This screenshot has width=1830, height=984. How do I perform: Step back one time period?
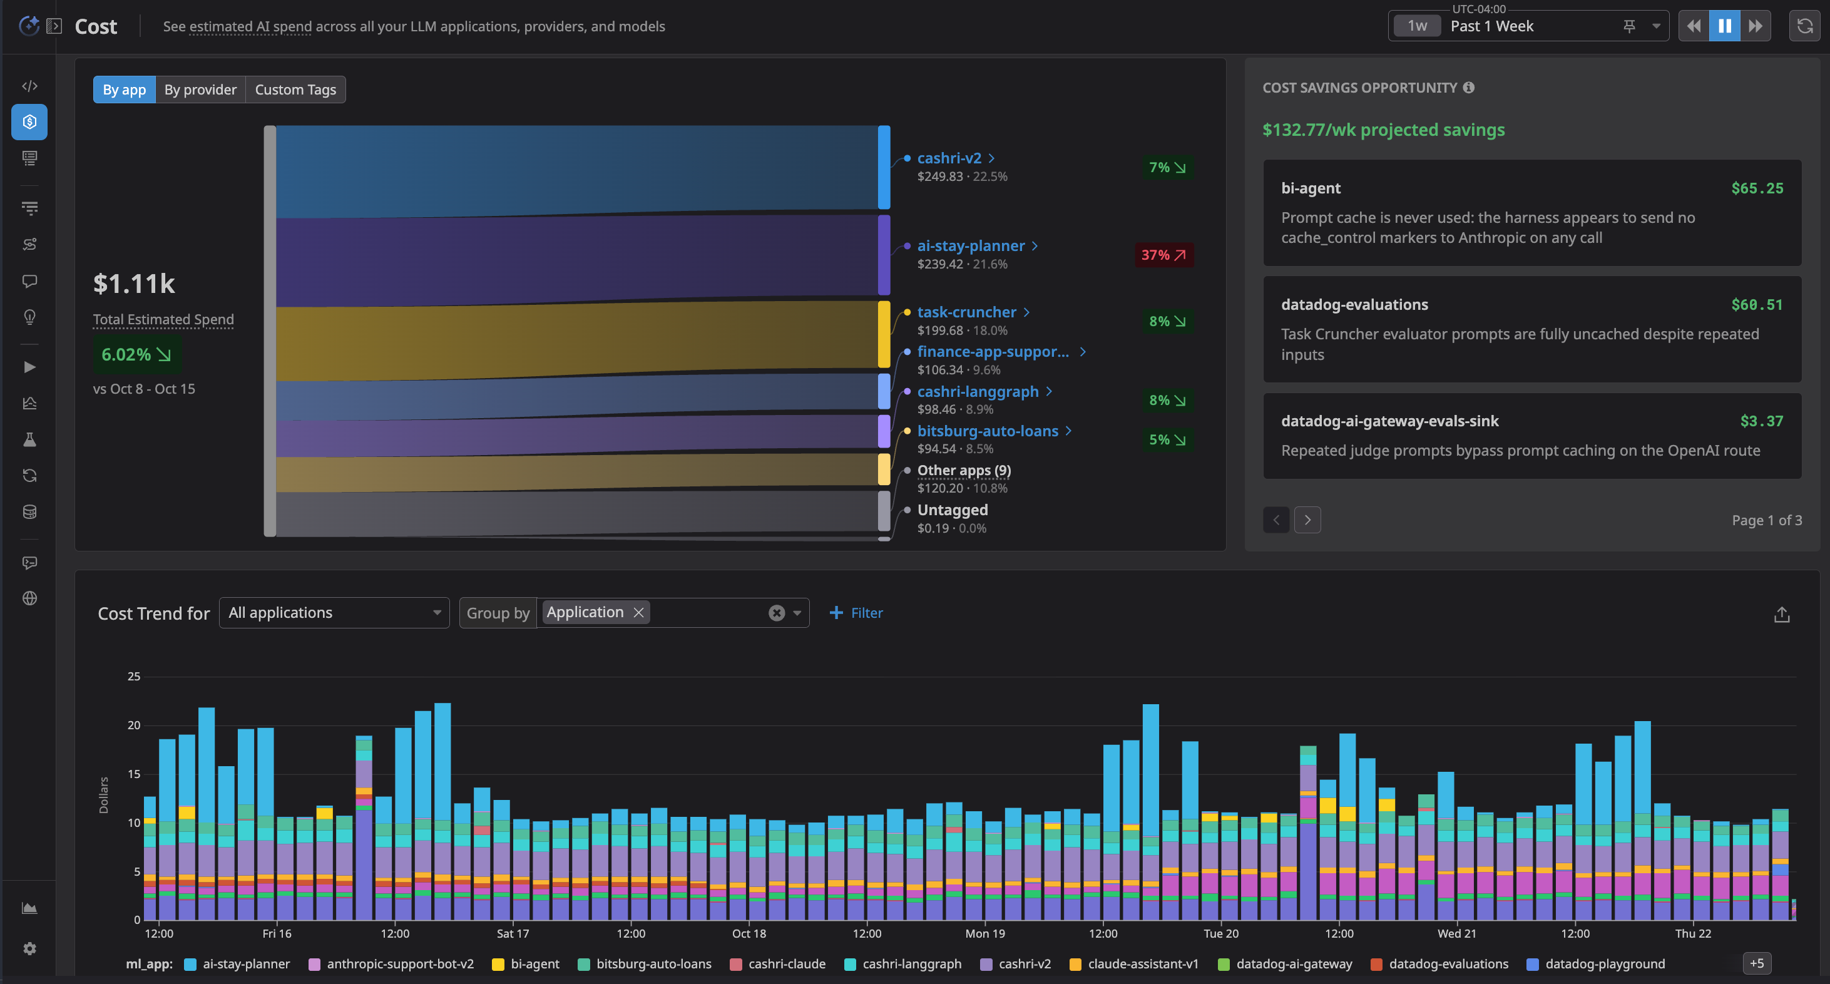(1694, 26)
